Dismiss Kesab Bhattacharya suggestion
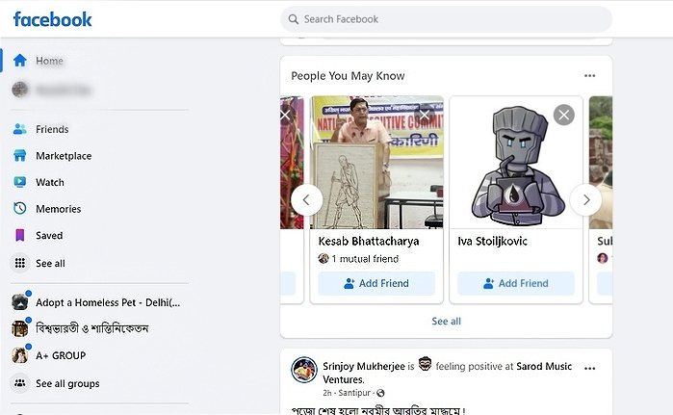673x415 pixels. [425, 115]
